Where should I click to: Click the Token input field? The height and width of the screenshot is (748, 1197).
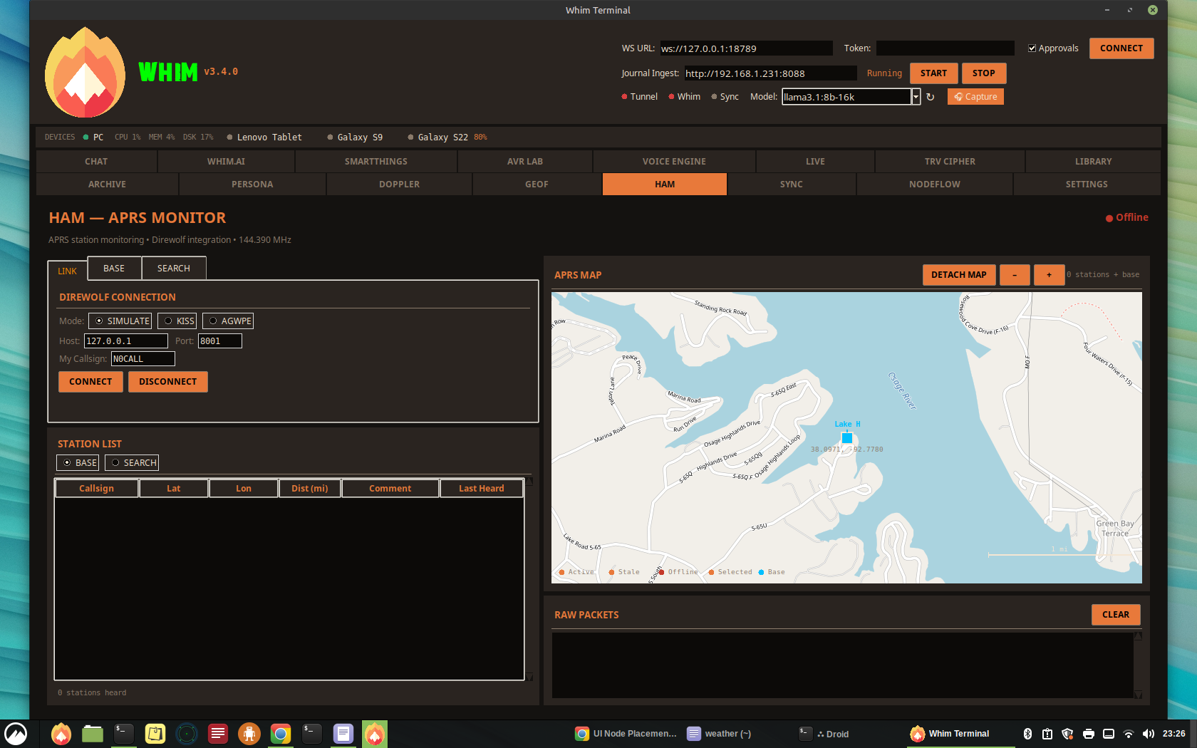point(945,48)
